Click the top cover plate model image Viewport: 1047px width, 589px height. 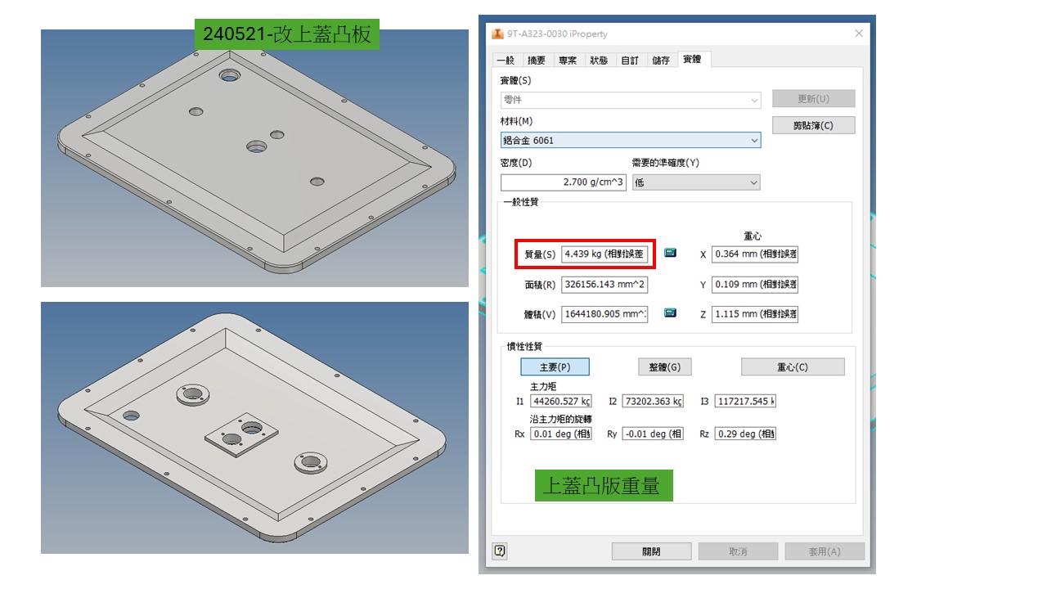(254, 158)
